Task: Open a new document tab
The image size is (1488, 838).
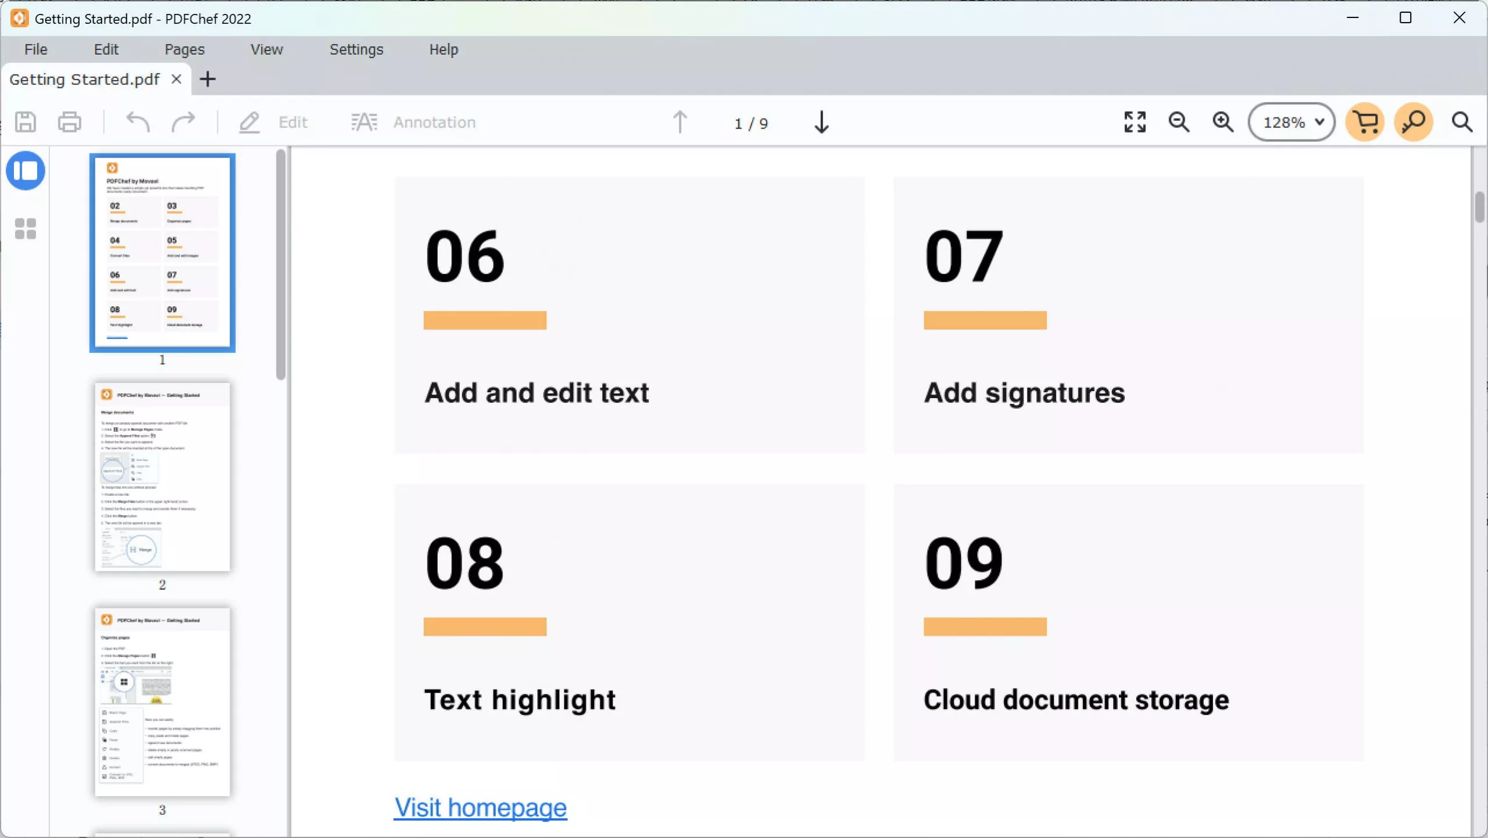Action: [x=208, y=79]
